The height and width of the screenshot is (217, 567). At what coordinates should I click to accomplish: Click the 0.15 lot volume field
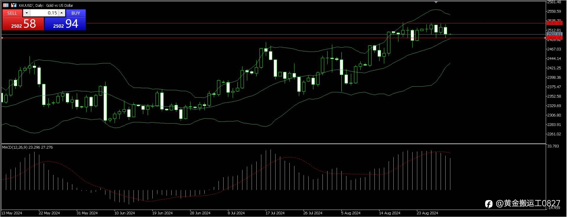44,13
